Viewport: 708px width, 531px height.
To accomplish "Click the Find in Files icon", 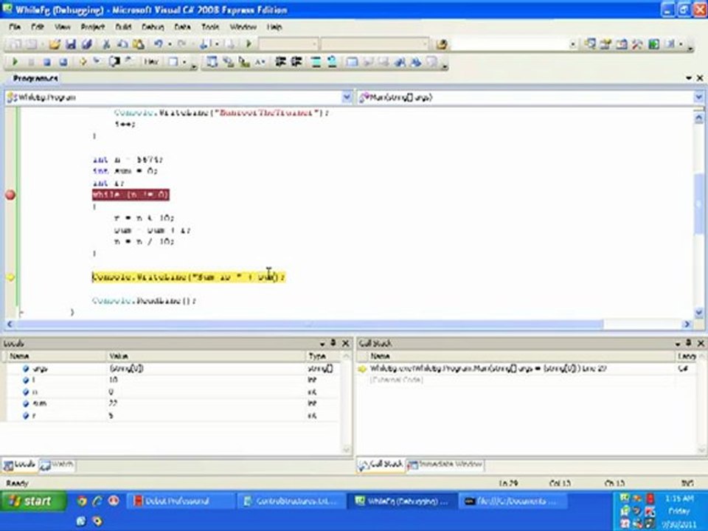I will click(442, 44).
